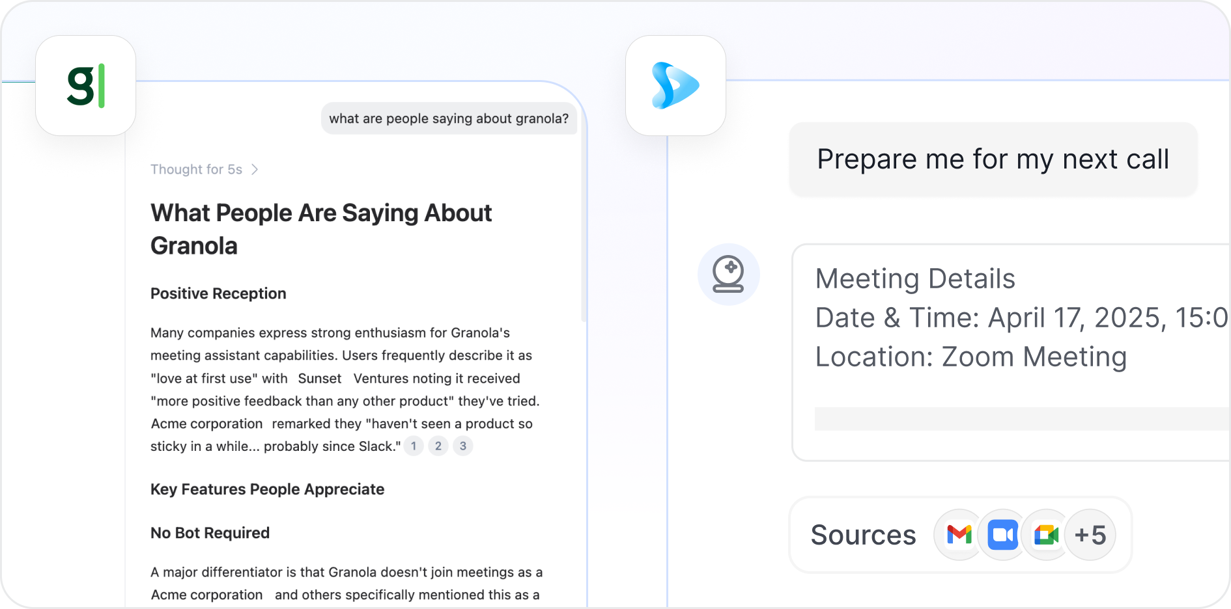Open citation number 1
Image resolution: width=1231 pixels, height=609 pixels.
tap(414, 446)
